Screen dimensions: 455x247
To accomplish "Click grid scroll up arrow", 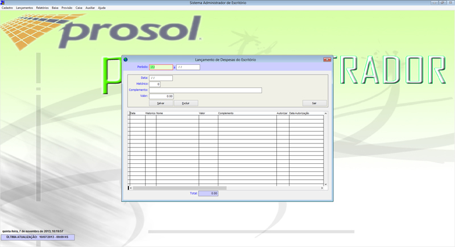I will 325,113.
